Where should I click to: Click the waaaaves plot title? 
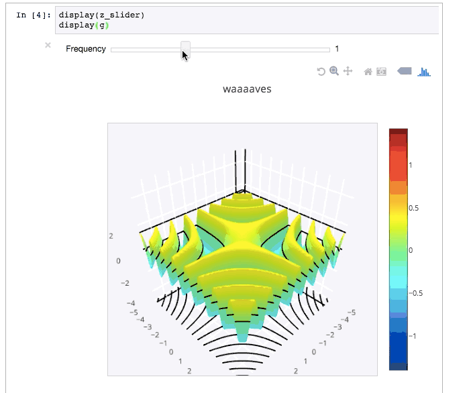[x=247, y=89]
